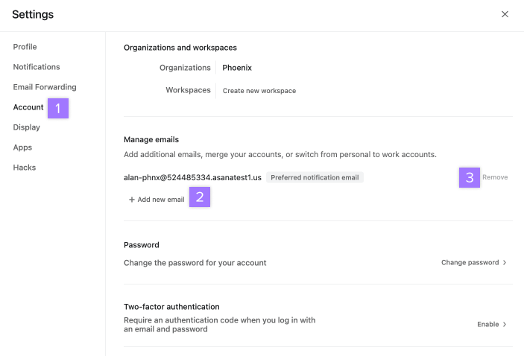Viewport: 524px width, 356px height.
Task: Click the purple number 2 annotation badge
Action: tap(200, 197)
